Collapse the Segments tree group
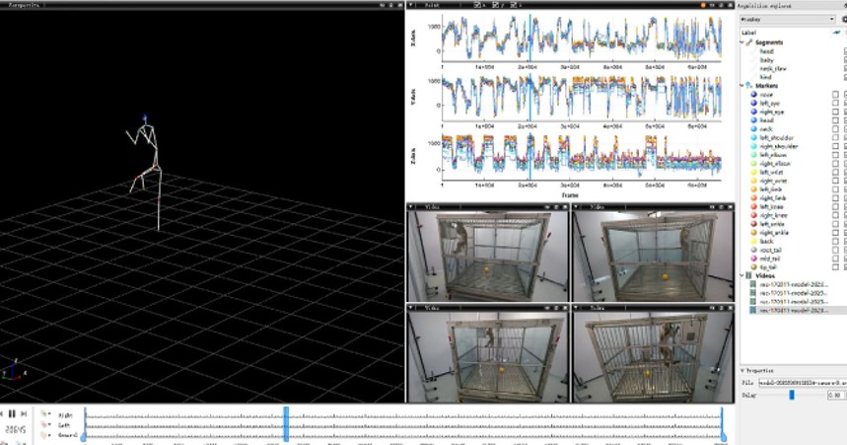 click(743, 42)
